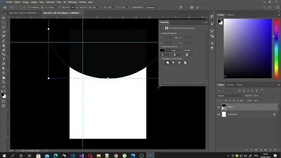Toggle lock position icon in Layers
The image size is (281, 158).
(x=234, y=101)
